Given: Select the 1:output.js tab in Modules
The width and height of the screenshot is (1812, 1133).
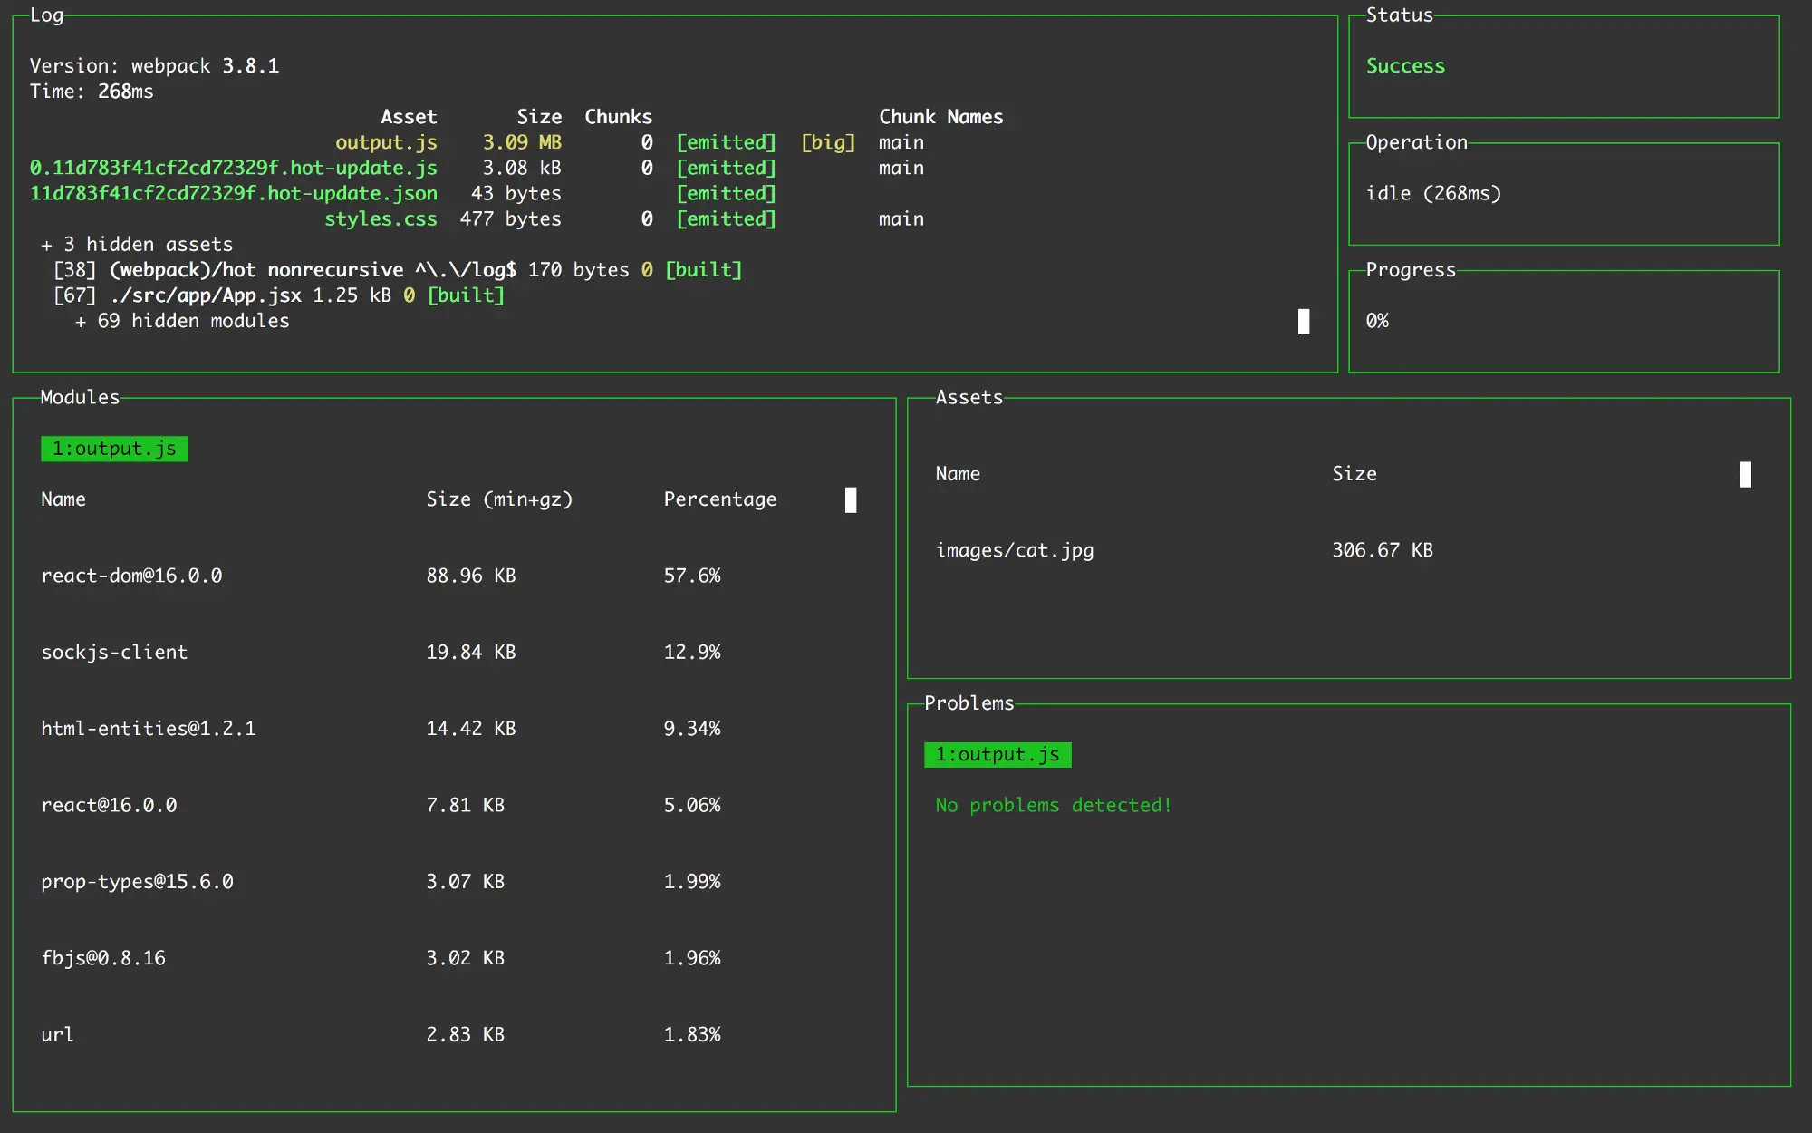Looking at the screenshot, I should pyautogui.click(x=114, y=449).
